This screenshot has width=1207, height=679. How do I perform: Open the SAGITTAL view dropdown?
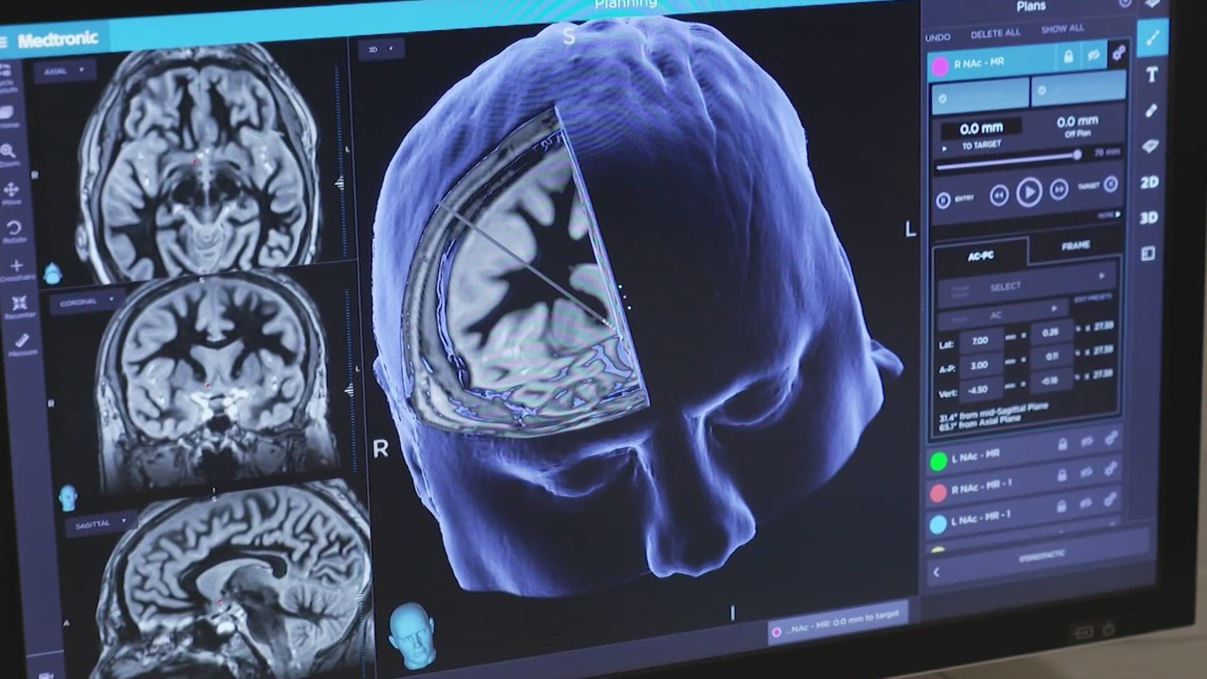101,522
